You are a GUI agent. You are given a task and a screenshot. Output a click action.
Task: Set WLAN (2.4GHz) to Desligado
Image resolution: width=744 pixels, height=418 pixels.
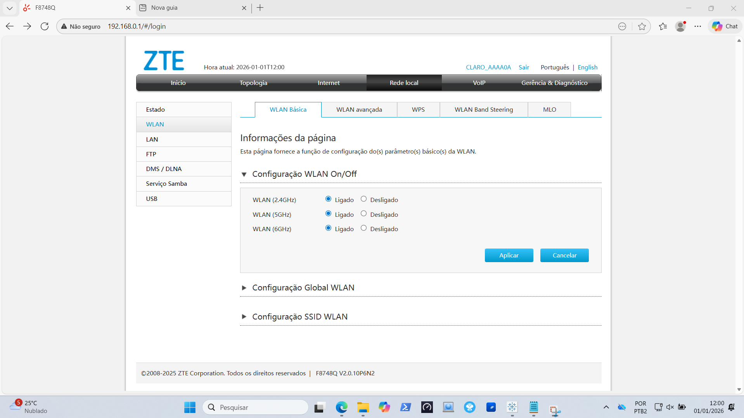coord(363,199)
